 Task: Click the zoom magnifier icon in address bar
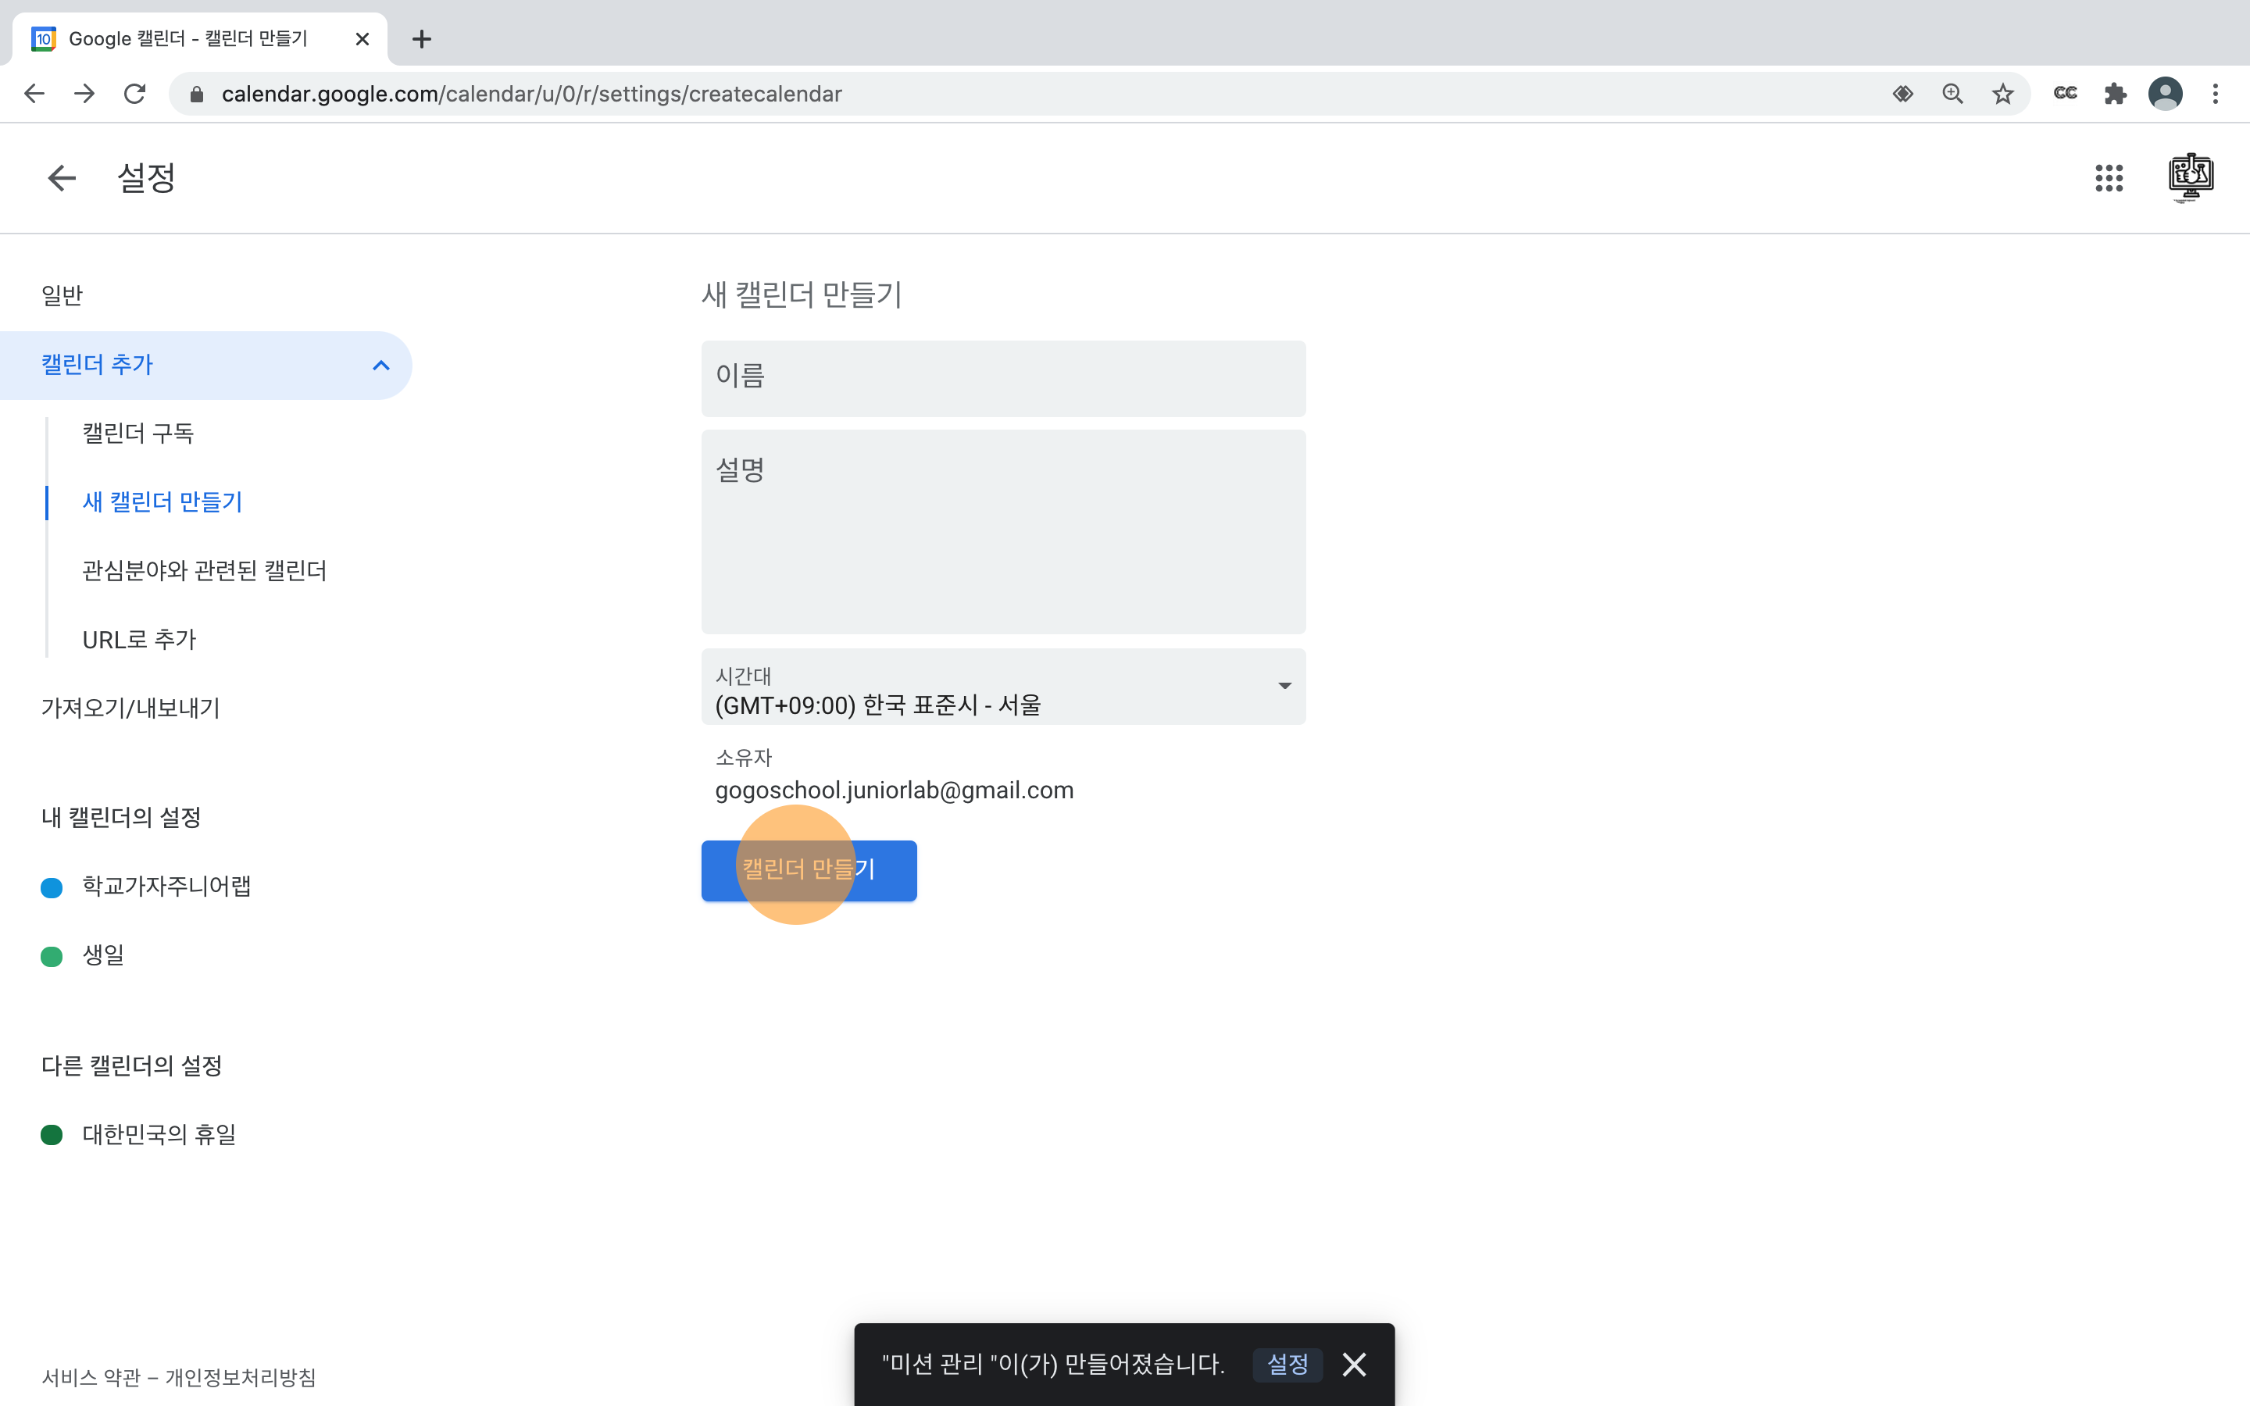(1952, 94)
